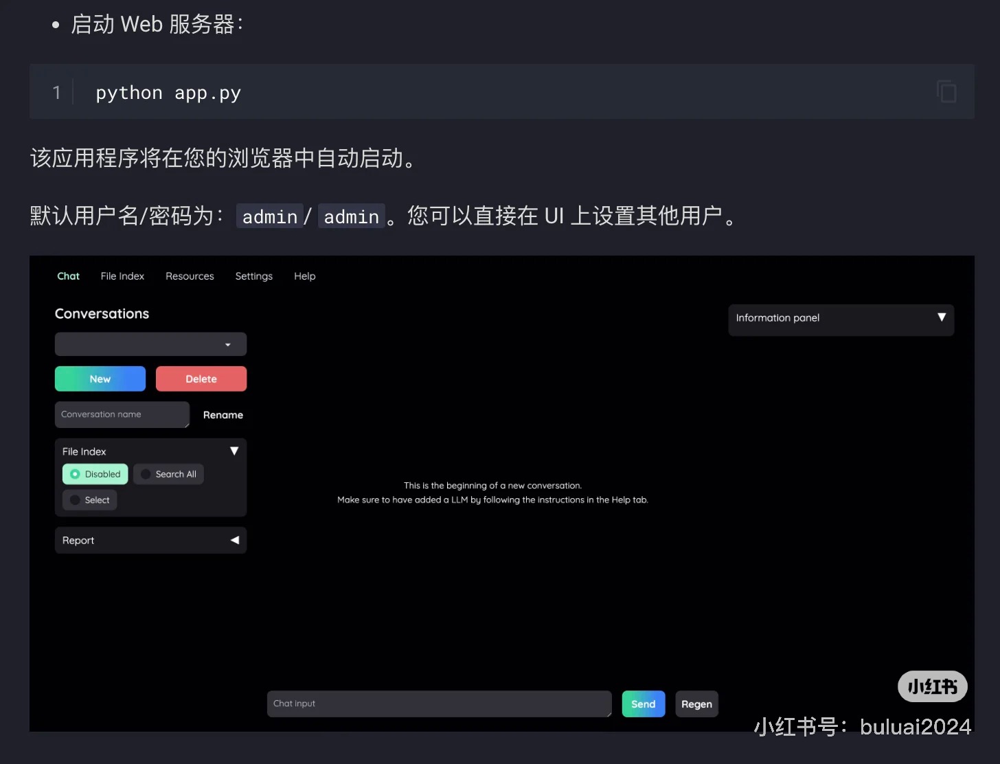Switch to the Chat tab
Viewport: 1000px width, 764px height.
coord(68,276)
